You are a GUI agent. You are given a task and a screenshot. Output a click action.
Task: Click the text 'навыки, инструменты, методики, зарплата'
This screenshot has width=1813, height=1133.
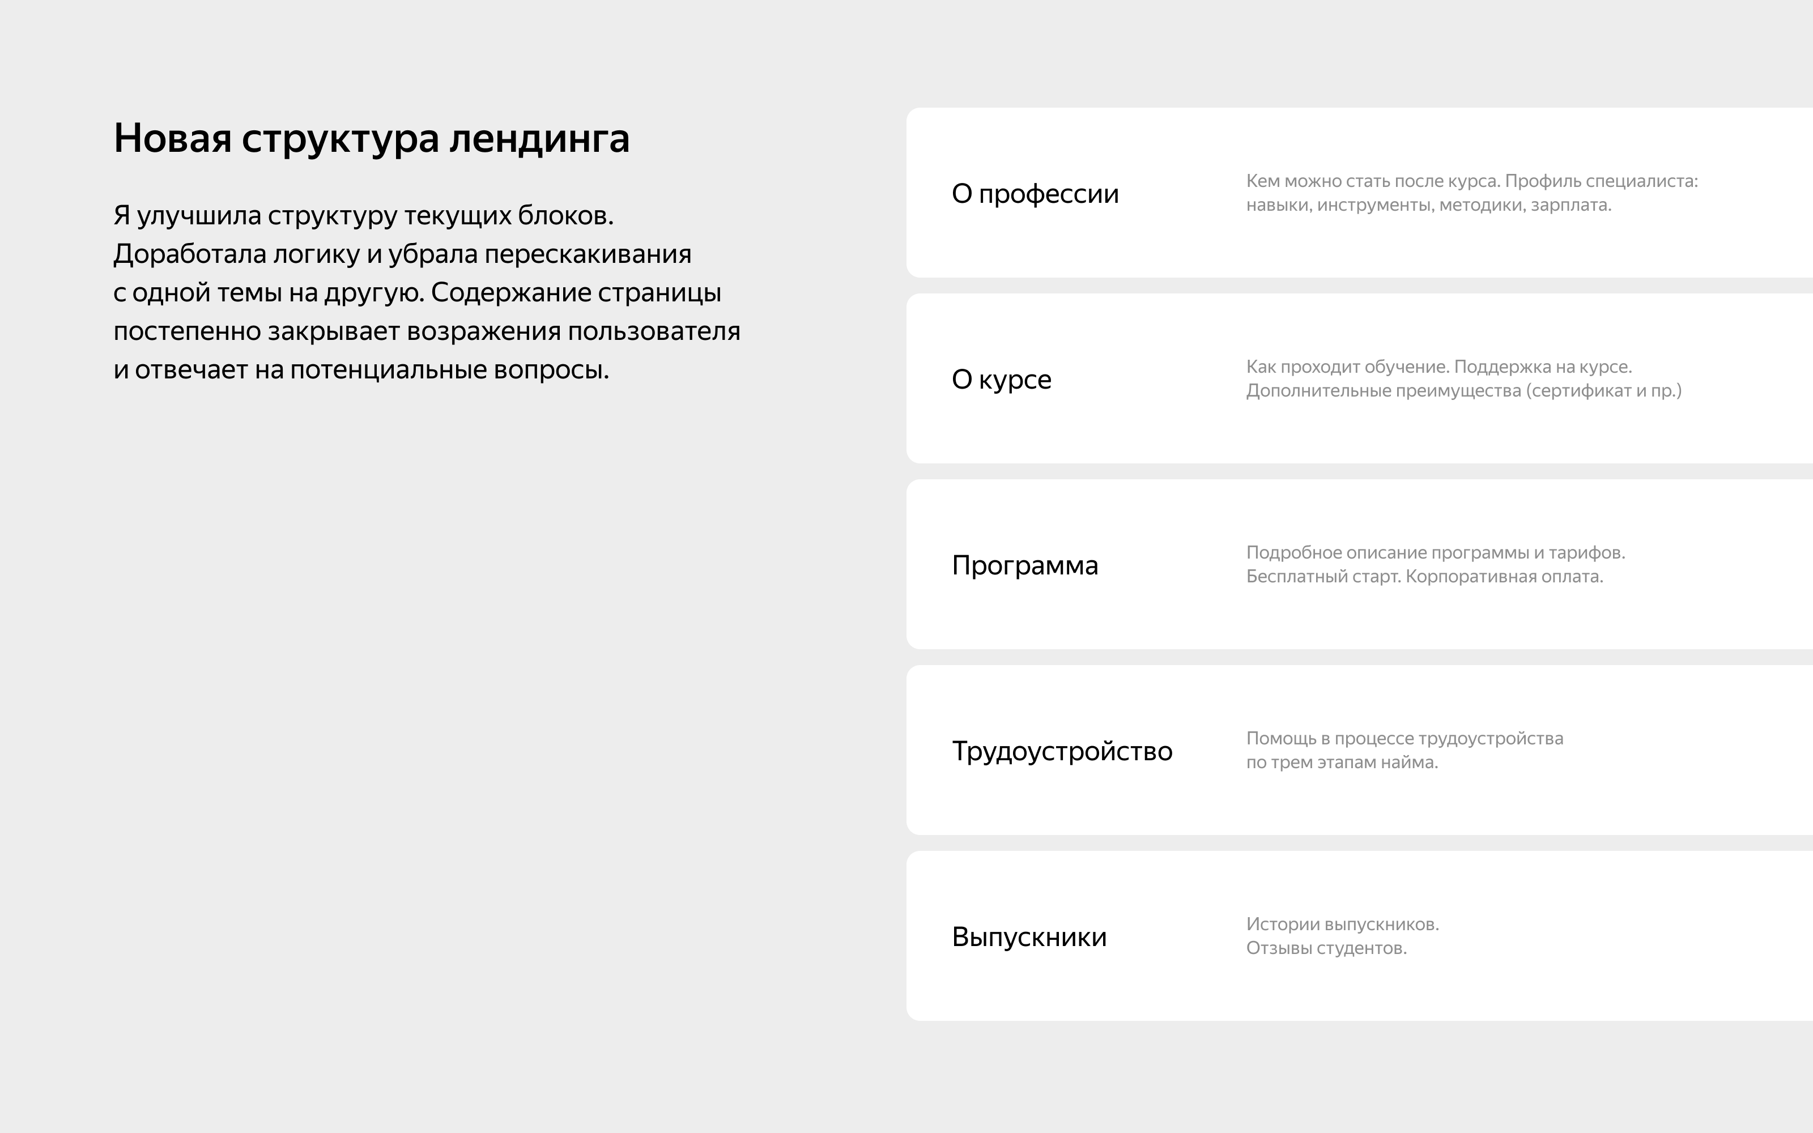pos(1428,205)
